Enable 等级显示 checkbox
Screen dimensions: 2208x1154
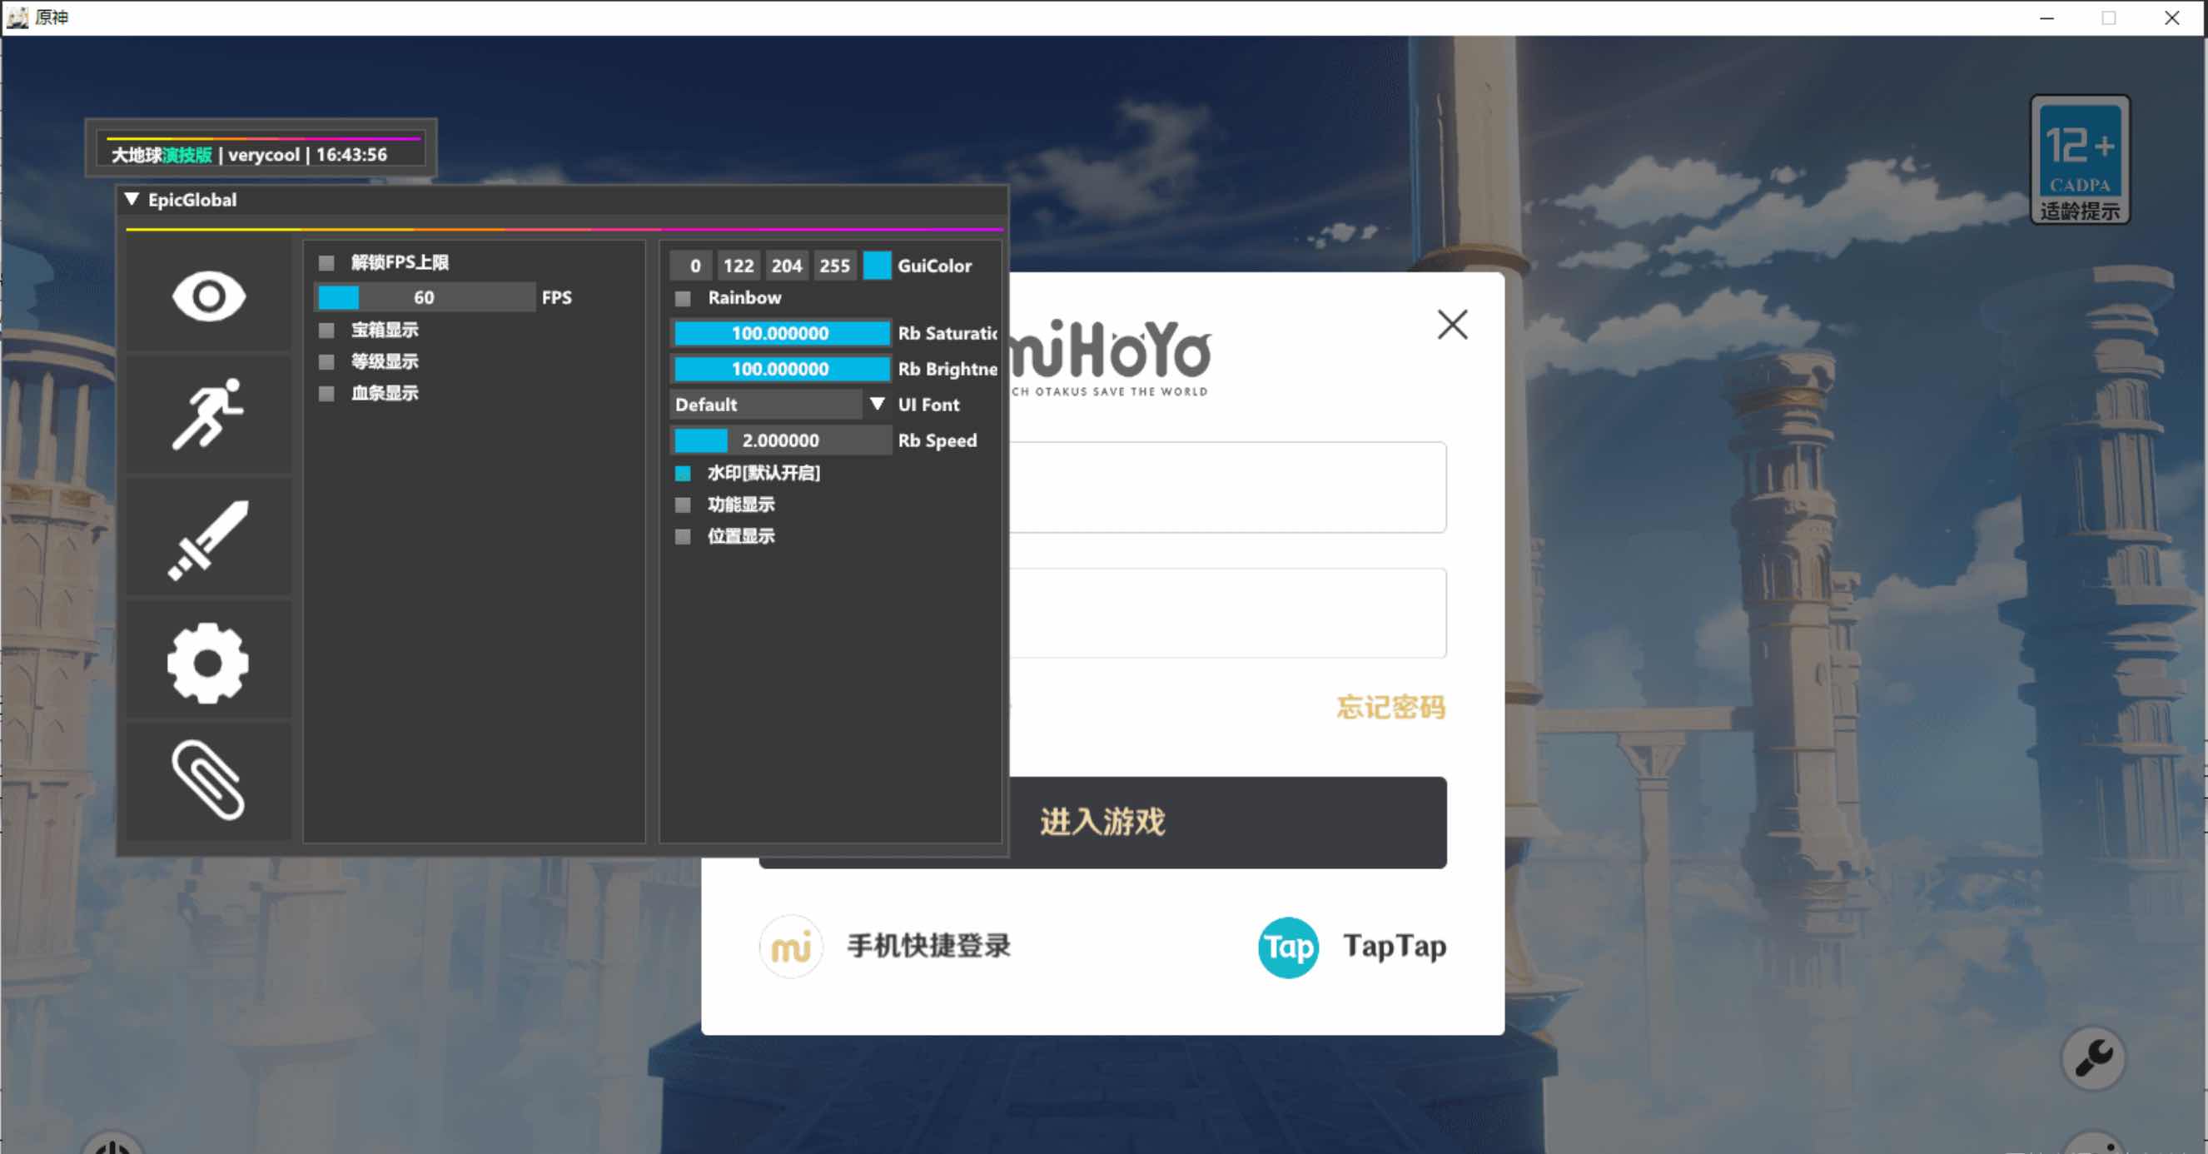coord(326,362)
